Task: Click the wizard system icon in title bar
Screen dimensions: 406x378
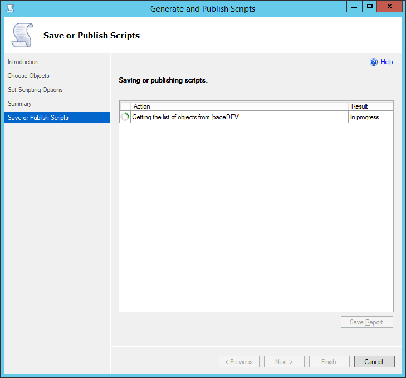Action: (9, 9)
